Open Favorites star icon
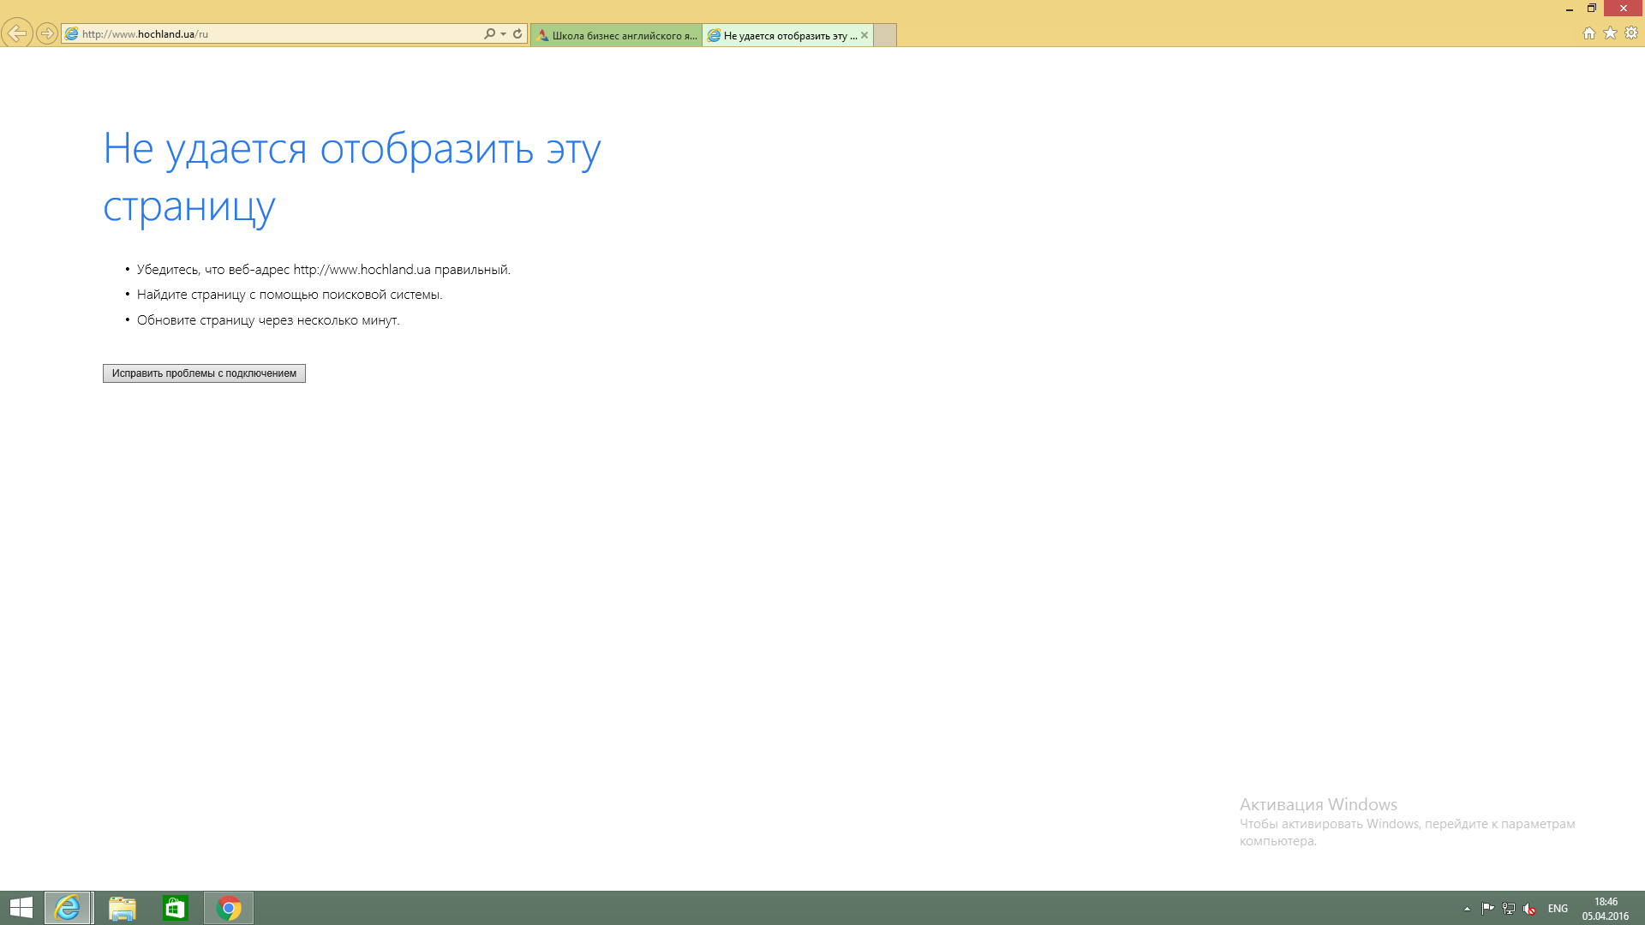Image resolution: width=1645 pixels, height=925 pixels. pos(1610,33)
